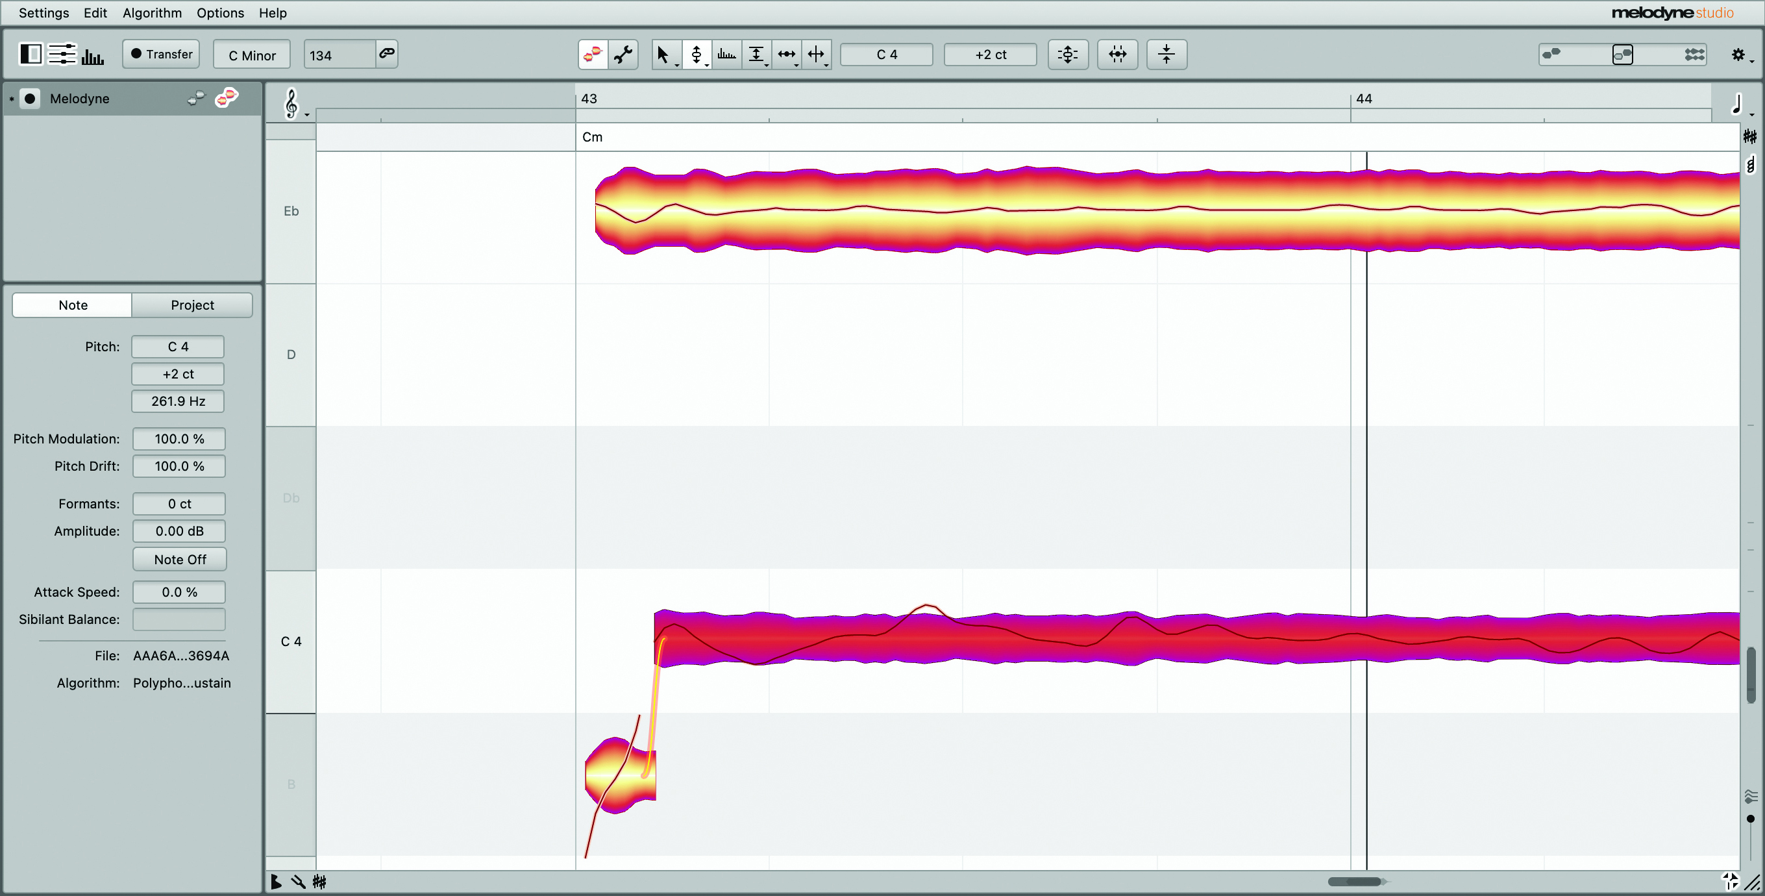Select the note edit mode blob icon
This screenshot has height=896, width=1765.
593,54
